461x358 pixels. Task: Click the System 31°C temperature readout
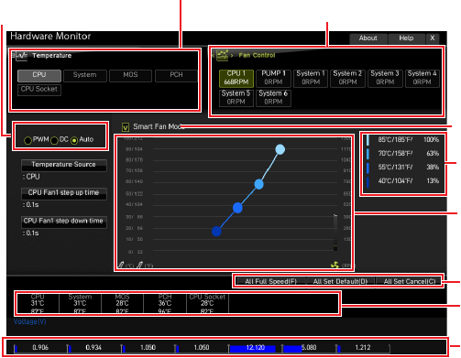80,304
